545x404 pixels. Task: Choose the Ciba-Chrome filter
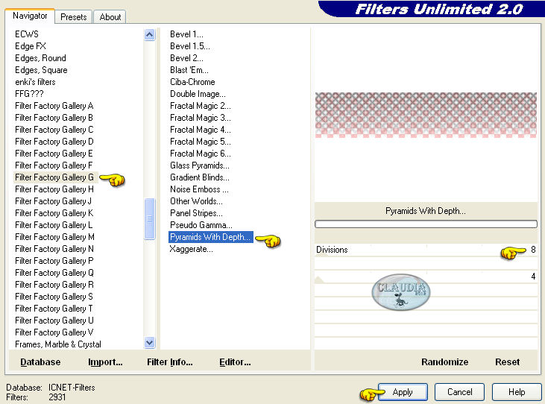[x=192, y=82]
